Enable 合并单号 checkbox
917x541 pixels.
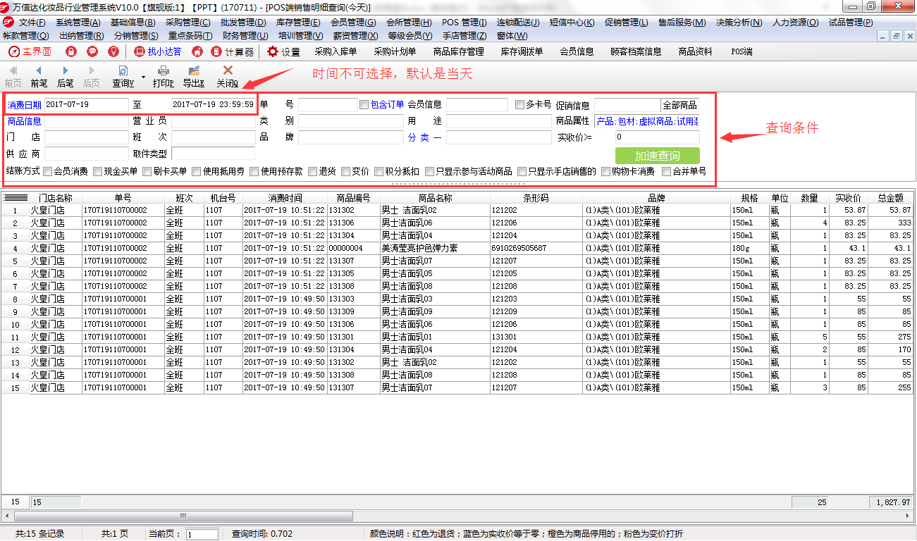pyautogui.click(x=666, y=171)
